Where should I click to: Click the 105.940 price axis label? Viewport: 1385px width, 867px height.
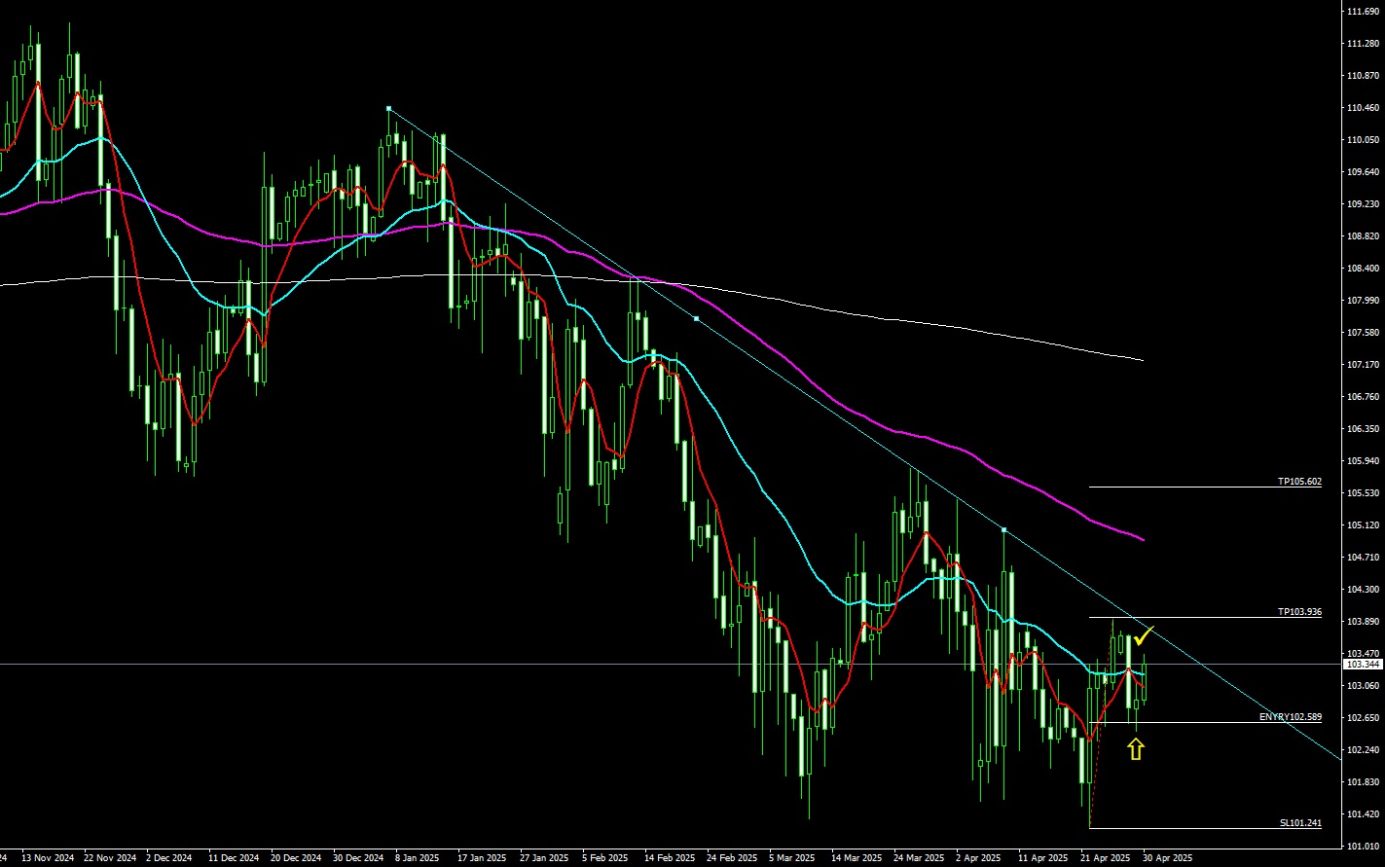pos(1364,461)
